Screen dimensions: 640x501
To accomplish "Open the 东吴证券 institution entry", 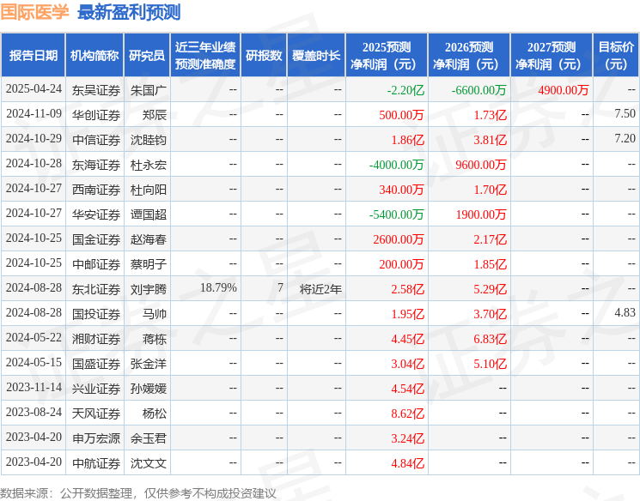I will click(96, 90).
